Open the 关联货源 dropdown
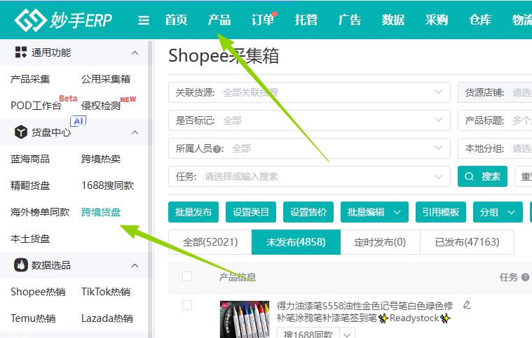 tap(309, 92)
